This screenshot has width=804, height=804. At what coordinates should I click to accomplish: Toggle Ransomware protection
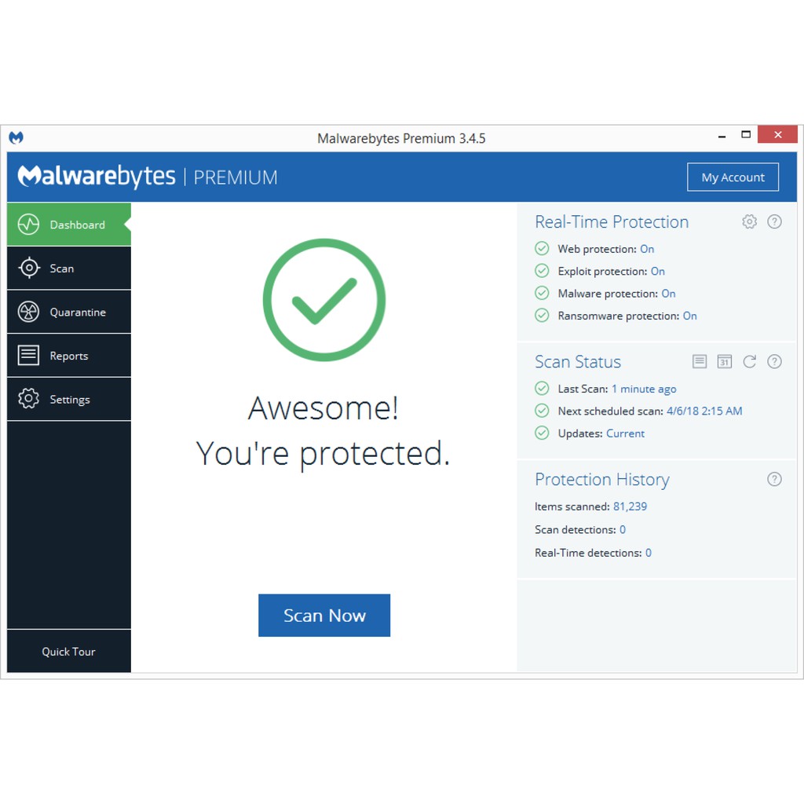point(689,316)
